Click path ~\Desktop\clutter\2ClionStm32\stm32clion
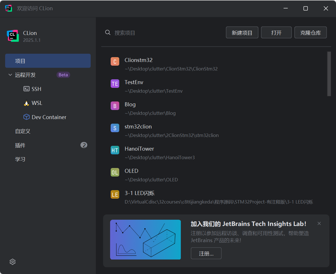This screenshot has height=274, width=336. [x=172, y=135]
